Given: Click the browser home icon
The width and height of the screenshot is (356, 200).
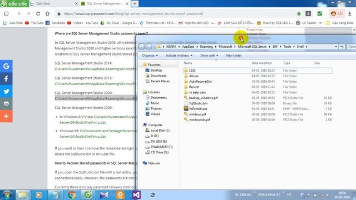Looking at the screenshot, I should click(x=47, y=13).
